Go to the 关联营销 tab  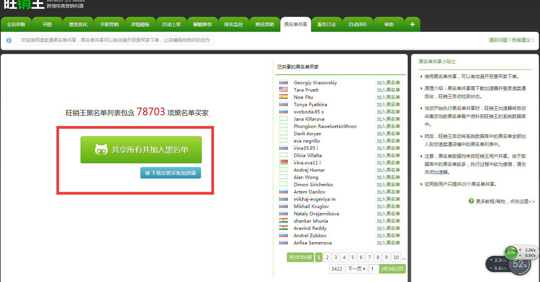coord(109,25)
